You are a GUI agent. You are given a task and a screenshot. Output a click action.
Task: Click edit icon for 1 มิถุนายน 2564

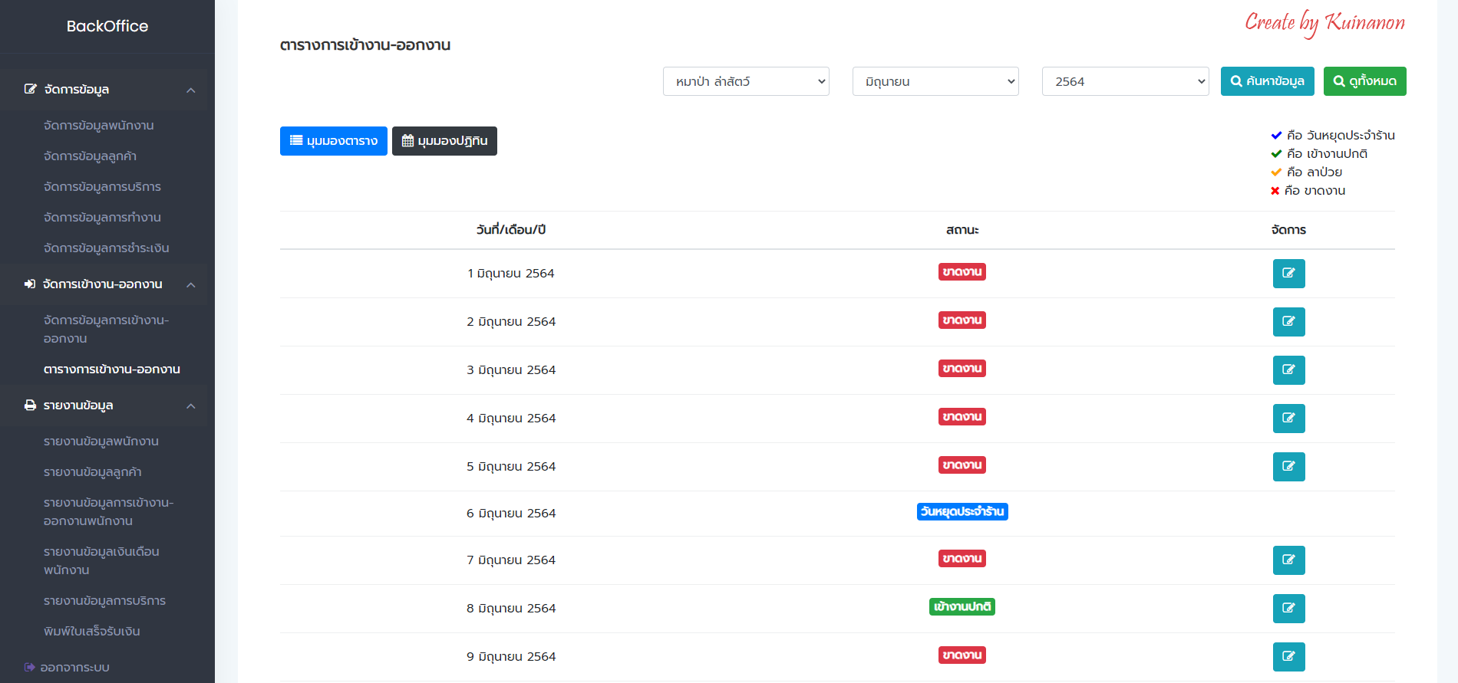tap(1288, 274)
